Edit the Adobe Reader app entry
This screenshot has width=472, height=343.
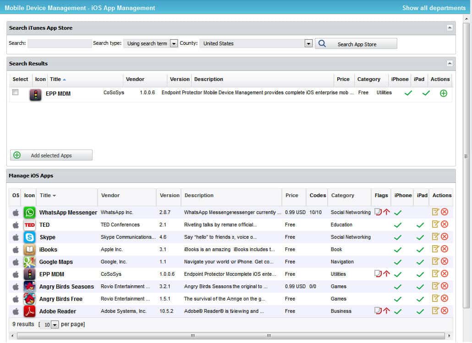[435, 310]
